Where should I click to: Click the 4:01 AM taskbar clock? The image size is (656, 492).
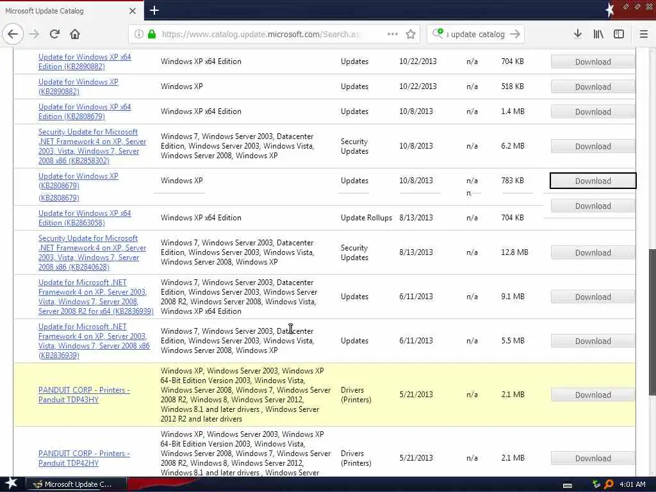(x=632, y=484)
